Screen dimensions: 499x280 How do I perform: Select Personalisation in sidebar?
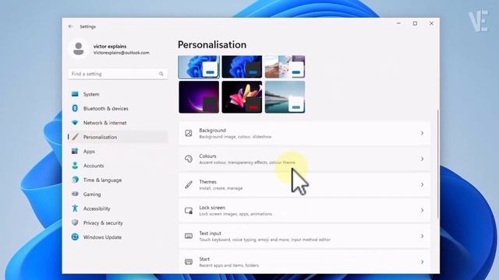(118, 137)
